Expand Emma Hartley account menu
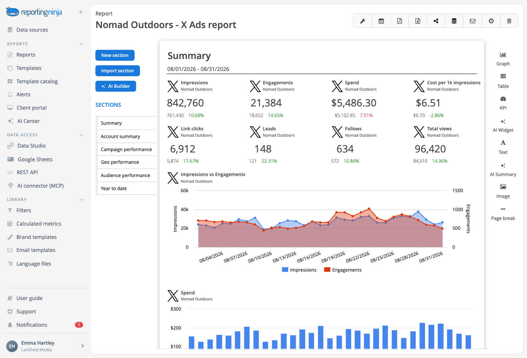Image resolution: width=527 pixels, height=358 pixels. pos(83,346)
